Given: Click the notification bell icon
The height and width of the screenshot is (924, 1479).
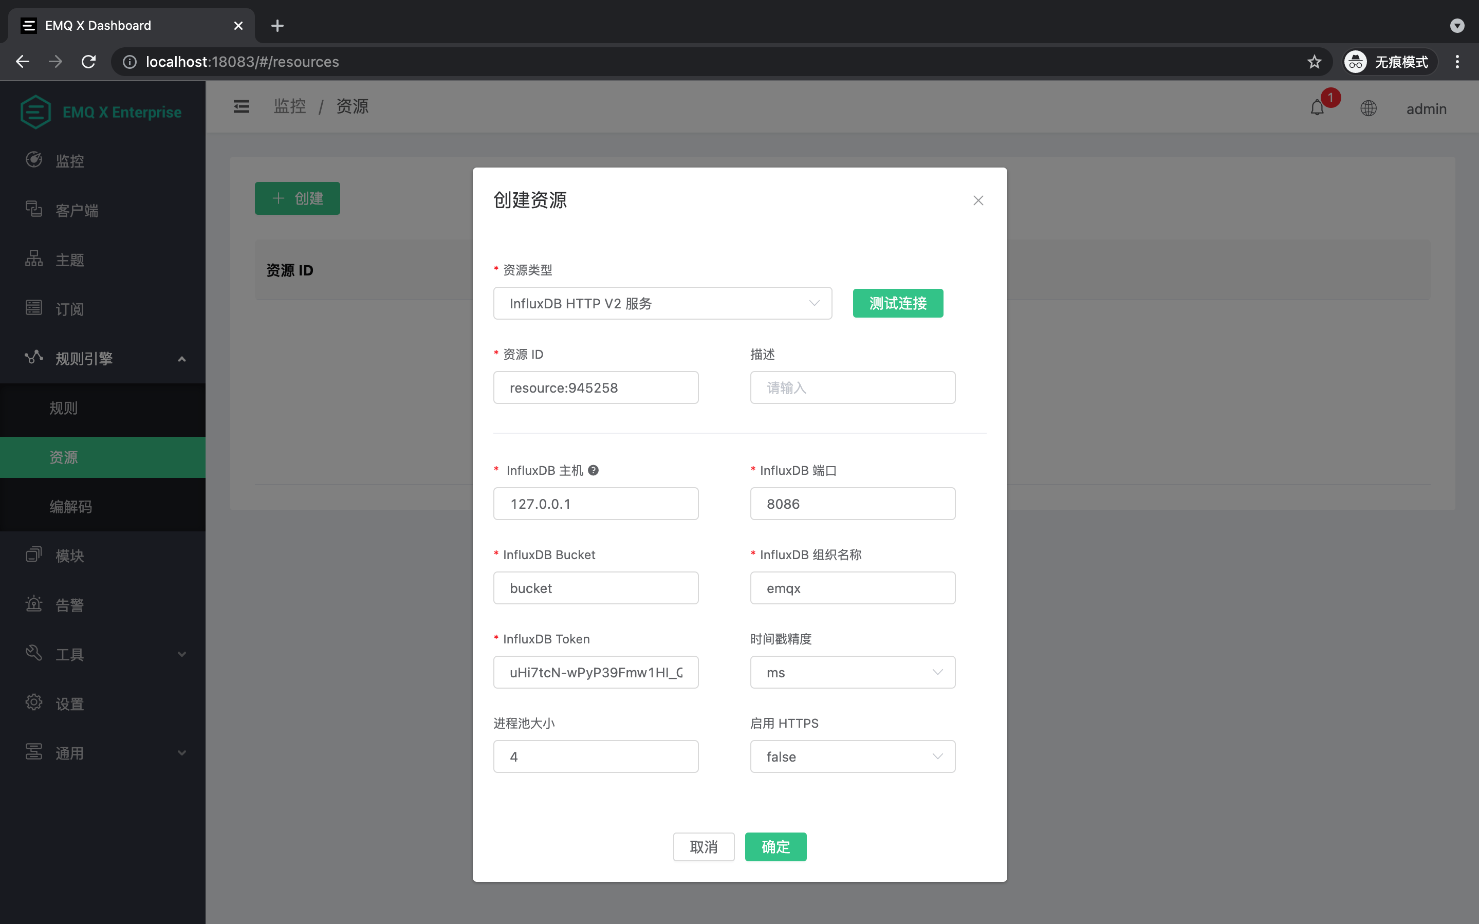Looking at the screenshot, I should click(1317, 108).
